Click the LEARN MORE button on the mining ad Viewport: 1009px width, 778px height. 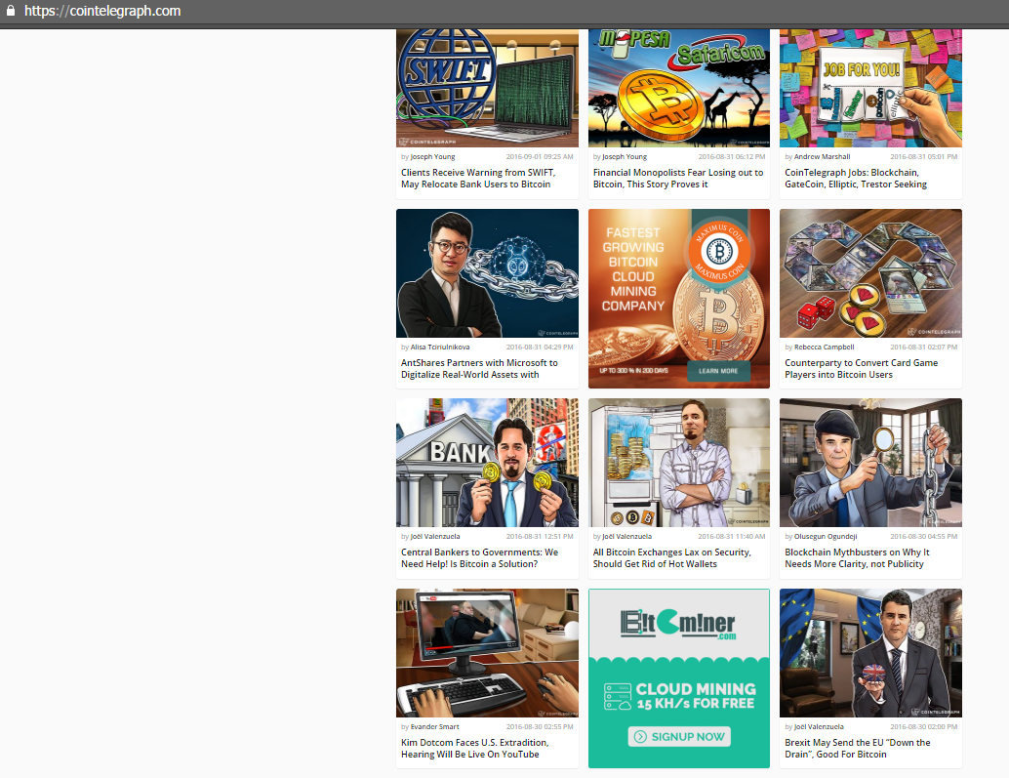[x=718, y=371]
